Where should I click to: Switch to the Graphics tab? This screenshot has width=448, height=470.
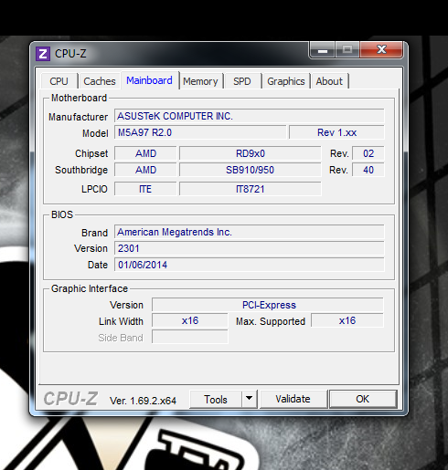(286, 81)
